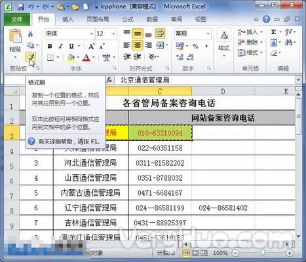Click Clear eraser icon
Viewport: 306px width, 262px height.
[x=274, y=52]
